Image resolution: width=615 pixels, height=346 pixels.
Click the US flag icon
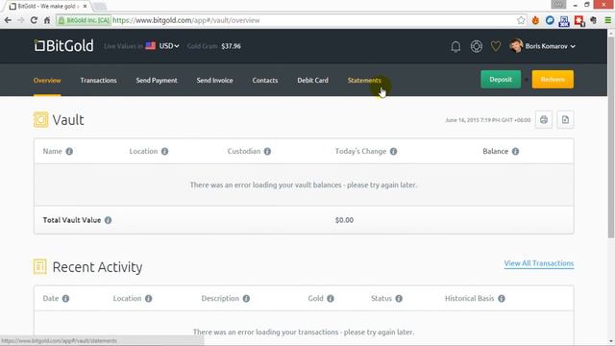point(151,46)
